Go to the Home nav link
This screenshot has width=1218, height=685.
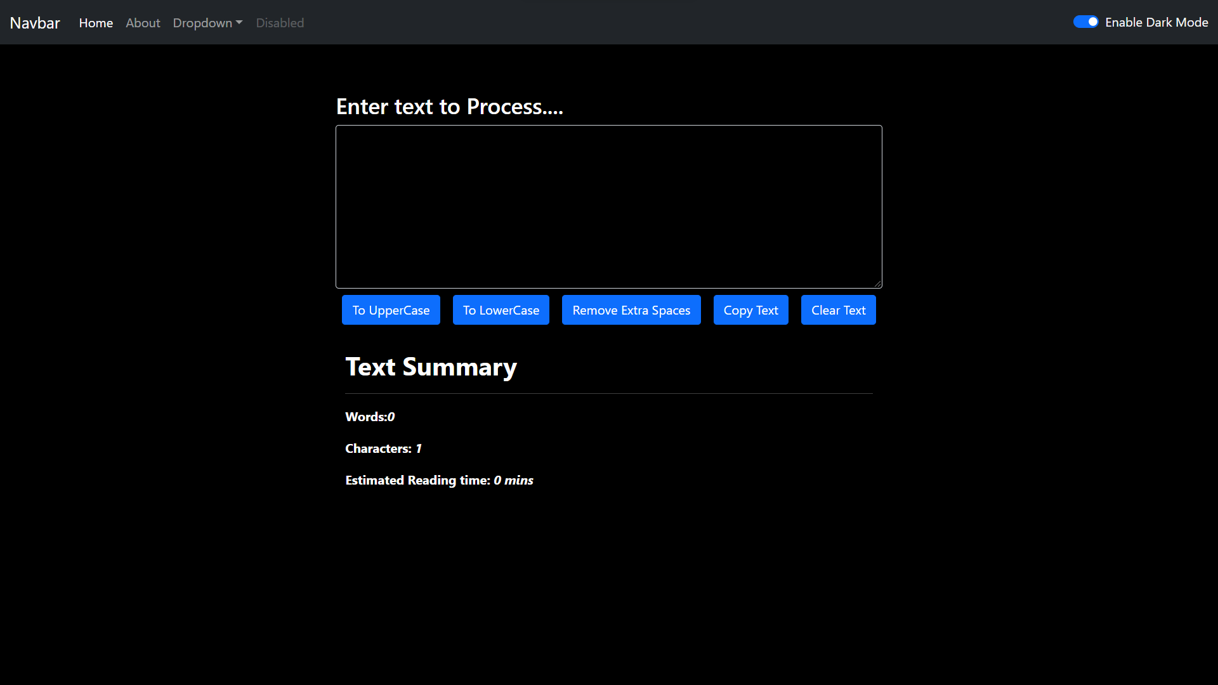[96, 23]
